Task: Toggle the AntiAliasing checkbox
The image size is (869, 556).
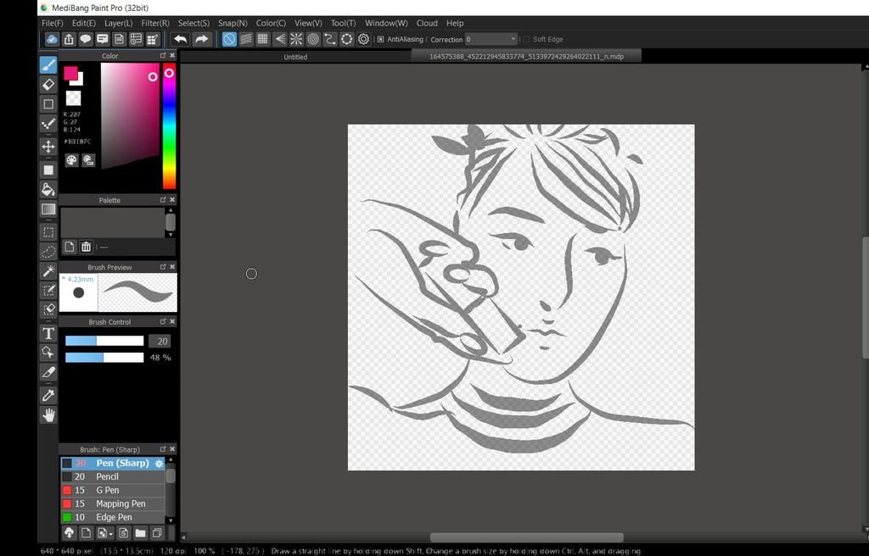Action: (x=381, y=39)
